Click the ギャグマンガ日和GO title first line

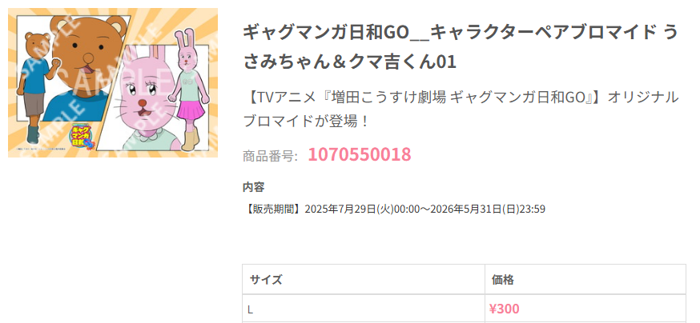pos(461,33)
